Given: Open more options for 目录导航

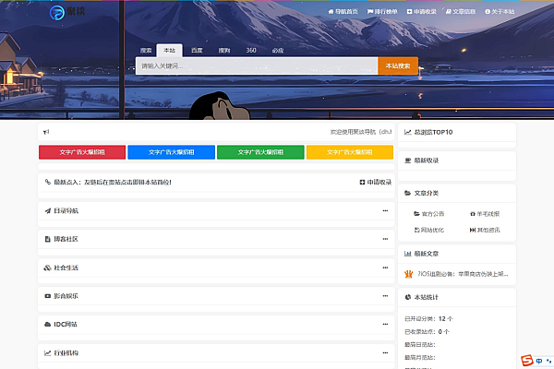Looking at the screenshot, I should [385, 211].
